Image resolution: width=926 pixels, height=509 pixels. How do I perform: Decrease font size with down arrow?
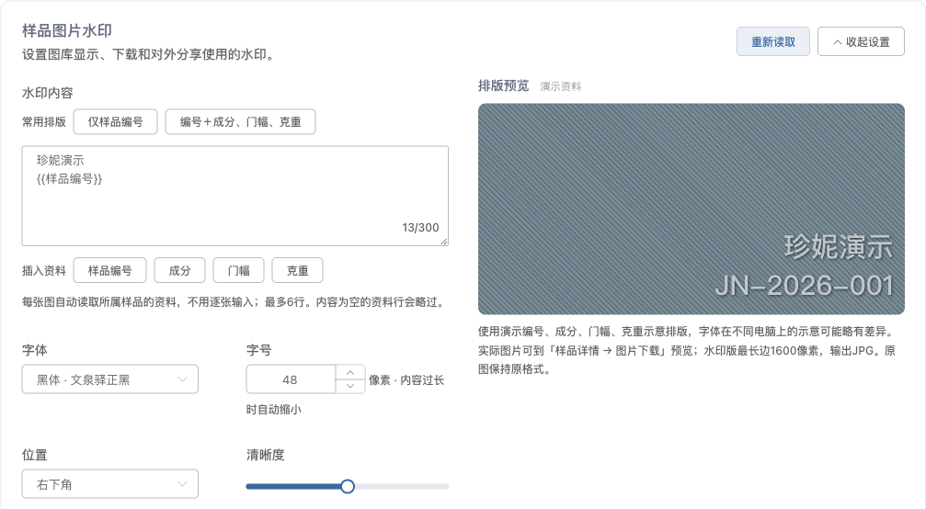[350, 386]
